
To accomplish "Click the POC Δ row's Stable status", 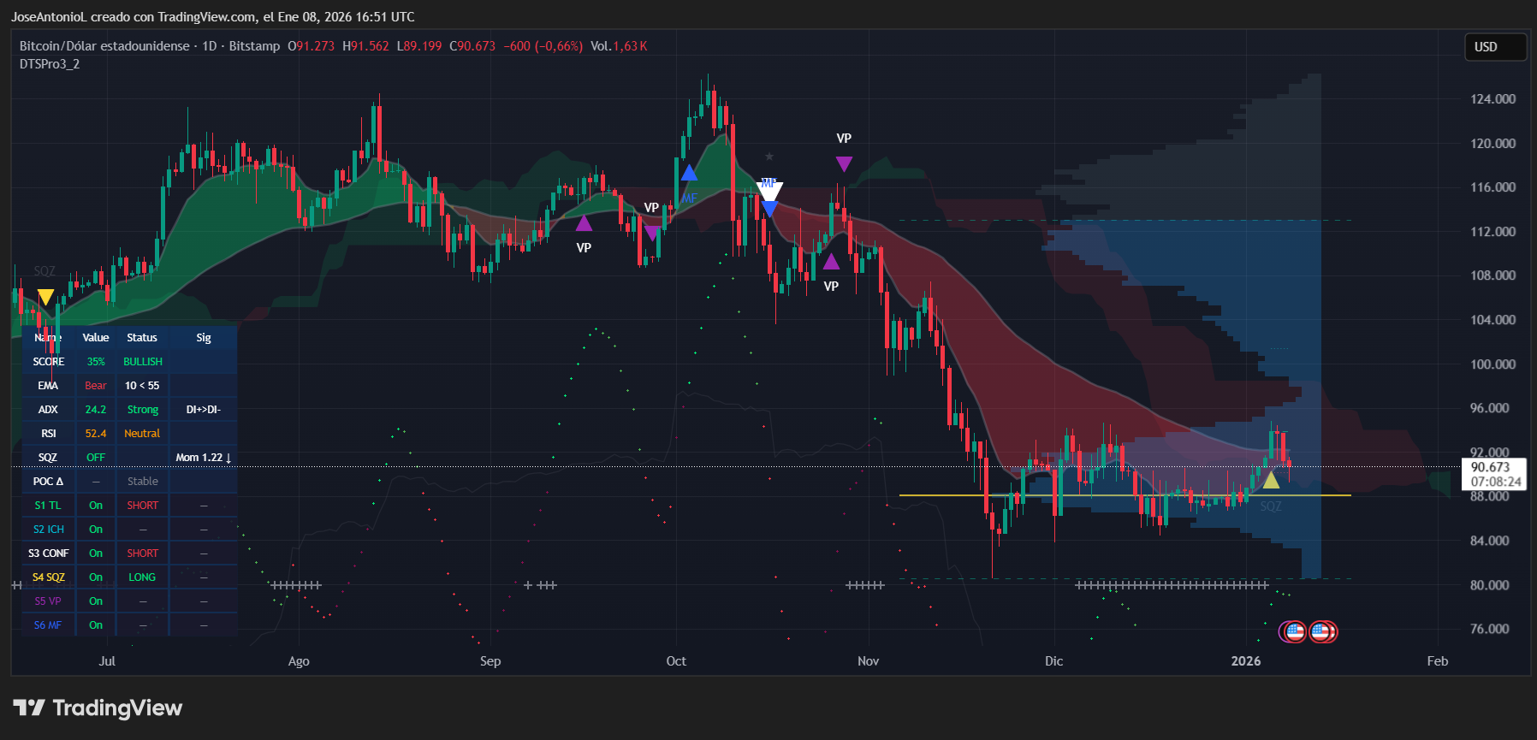I will pos(142,482).
